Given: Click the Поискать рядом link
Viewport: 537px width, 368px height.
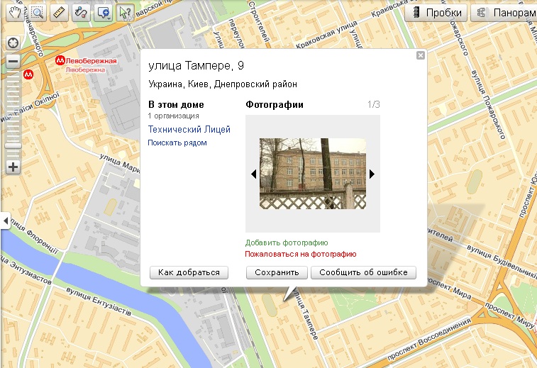Looking at the screenshot, I should point(177,143).
